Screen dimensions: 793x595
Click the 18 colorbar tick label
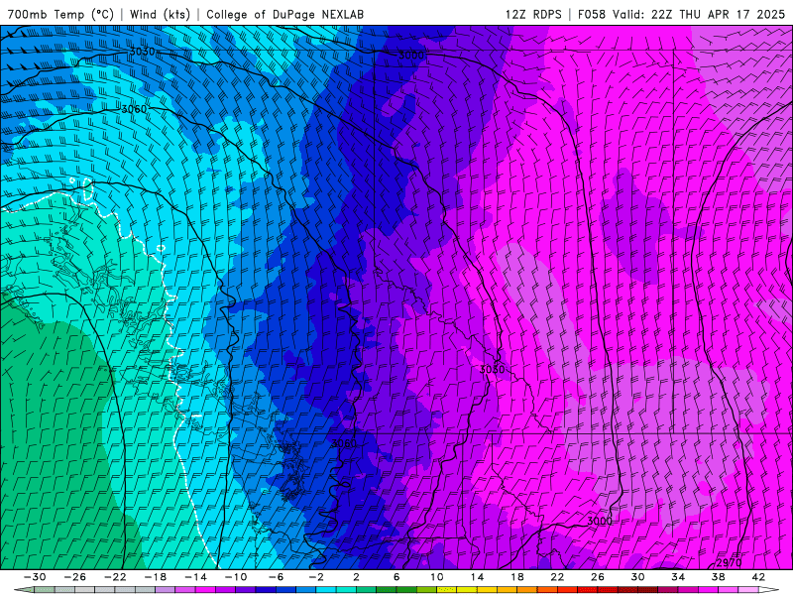[x=517, y=577]
